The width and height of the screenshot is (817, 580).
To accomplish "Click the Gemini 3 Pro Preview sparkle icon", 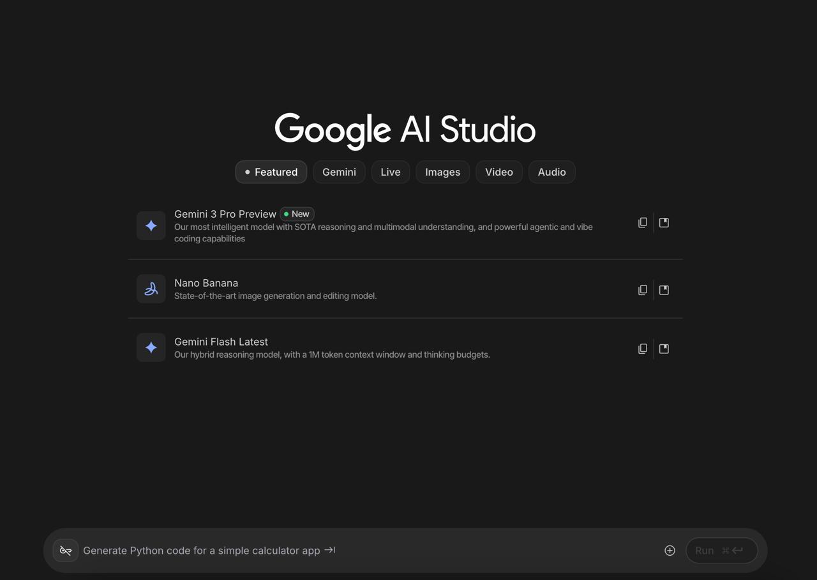I will coord(151,225).
